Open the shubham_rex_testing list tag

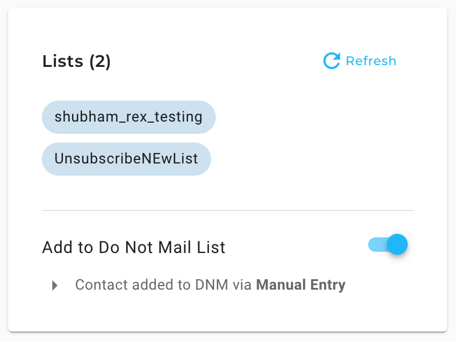pos(129,117)
